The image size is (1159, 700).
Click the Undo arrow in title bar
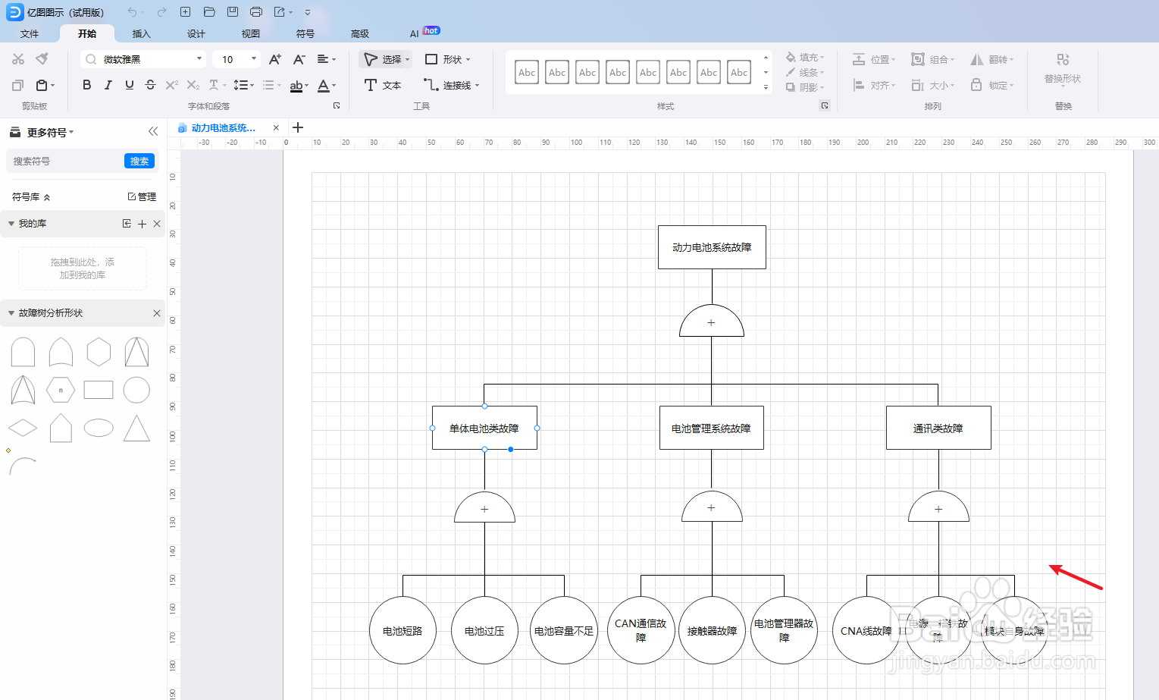(x=133, y=12)
